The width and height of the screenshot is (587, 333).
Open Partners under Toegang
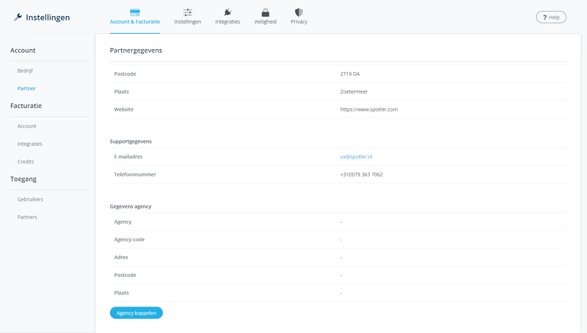pyautogui.click(x=27, y=217)
